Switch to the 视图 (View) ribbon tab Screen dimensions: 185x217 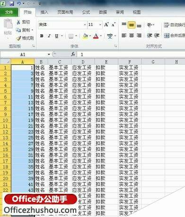137,12
